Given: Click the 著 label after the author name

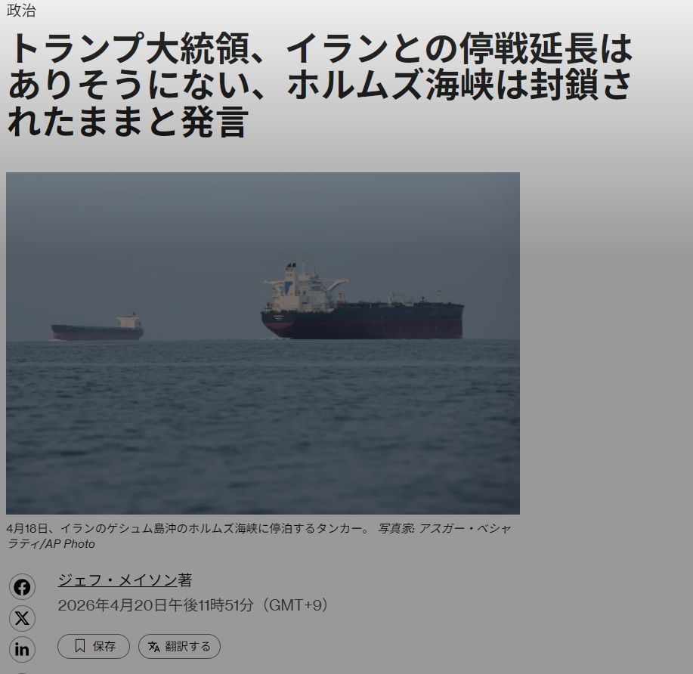Looking at the screenshot, I should click(x=185, y=580).
